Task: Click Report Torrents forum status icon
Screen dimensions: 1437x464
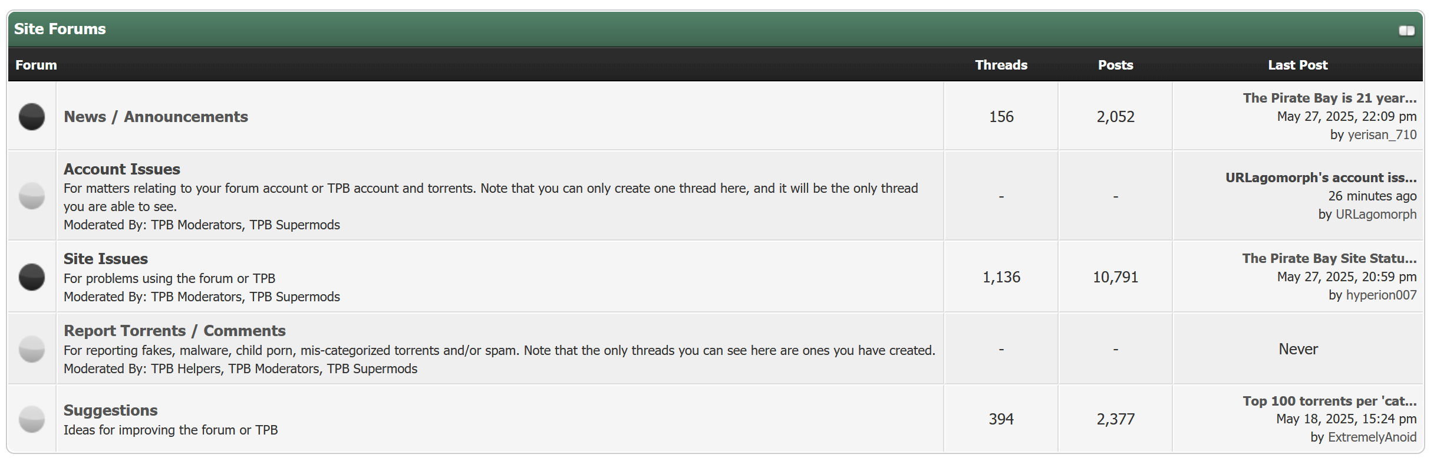Action: click(32, 349)
